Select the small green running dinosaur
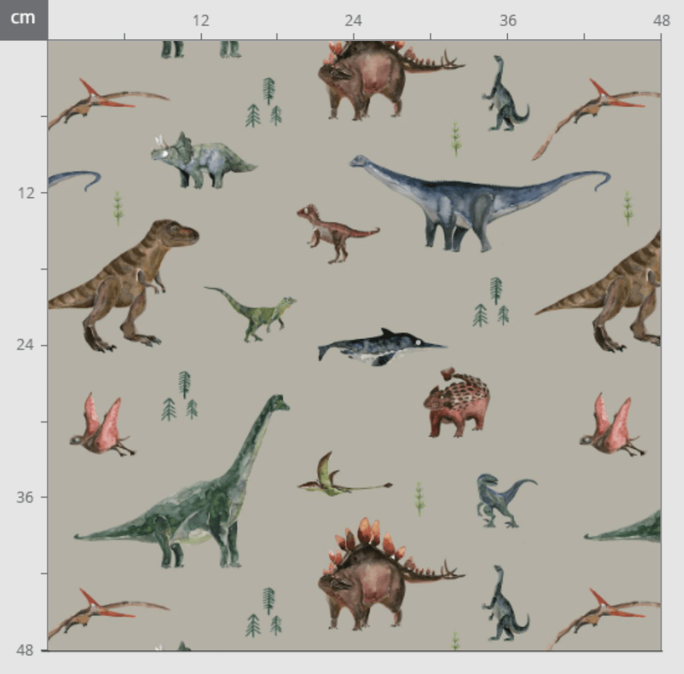This screenshot has height=674, width=684. point(258,312)
